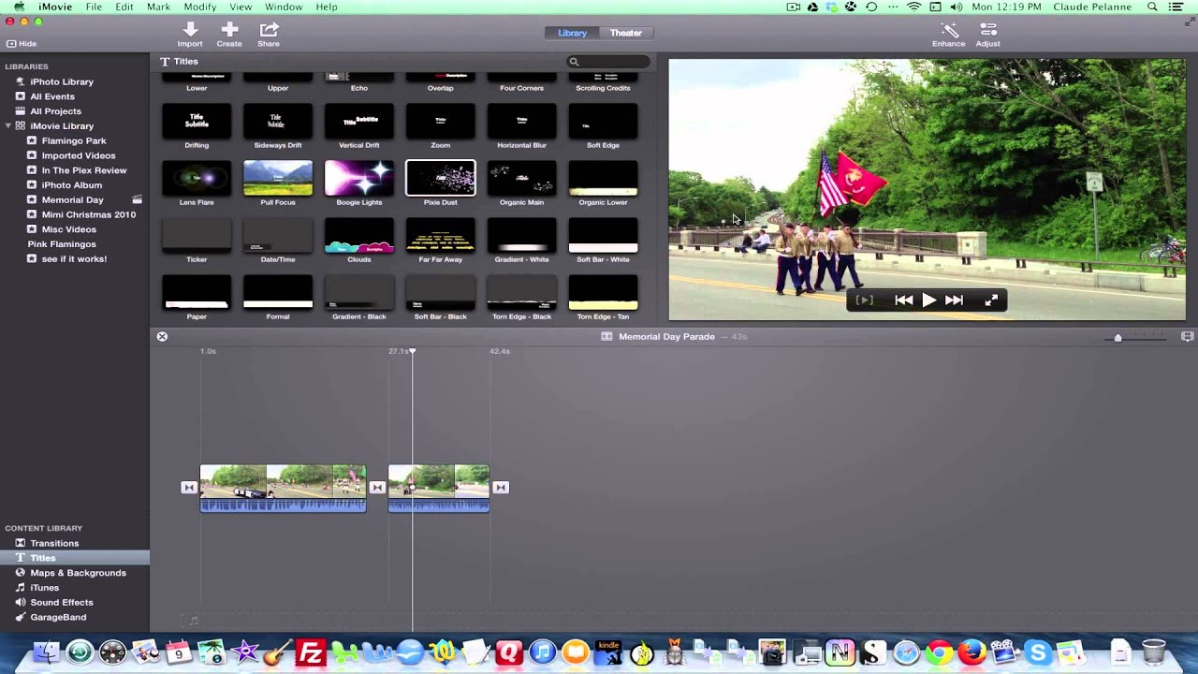This screenshot has width=1198, height=674.
Task: Click the fullscreen button in the viewer
Action: coord(991,300)
